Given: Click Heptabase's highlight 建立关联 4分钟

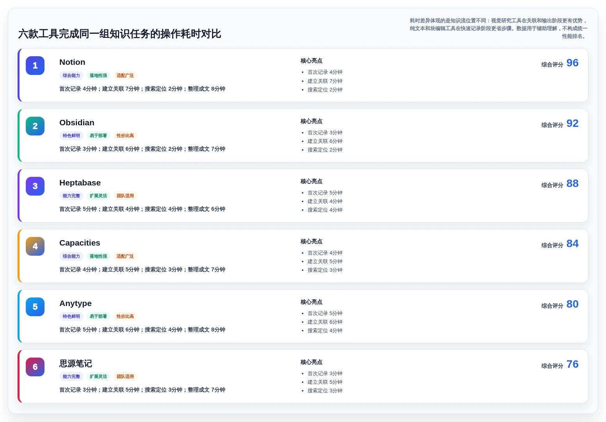Looking at the screenshot, I should pyautogui.click(x=325, y=201).
